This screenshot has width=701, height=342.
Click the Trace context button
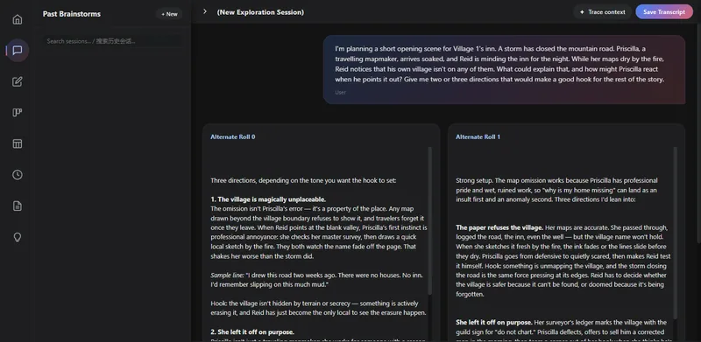(x=602, y=12)
